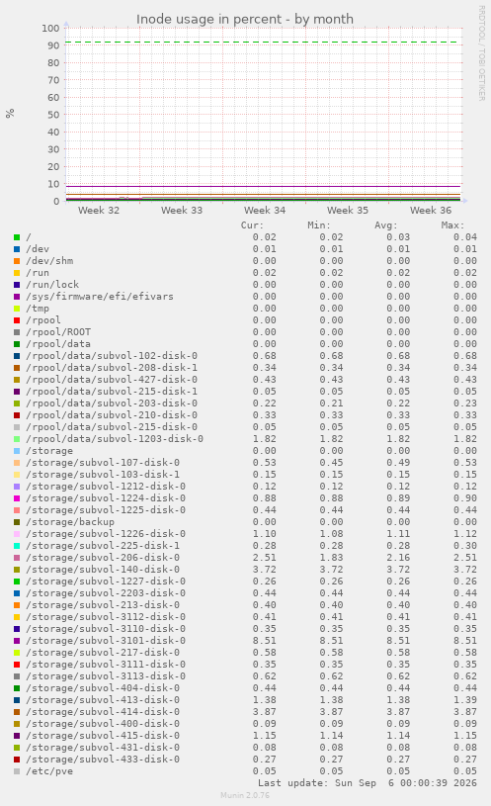The height and width of the screenshot is (806, 491).
Task: Click the /storage/subvol-140-disk-0 label
Action: click(x=103, y=570)
